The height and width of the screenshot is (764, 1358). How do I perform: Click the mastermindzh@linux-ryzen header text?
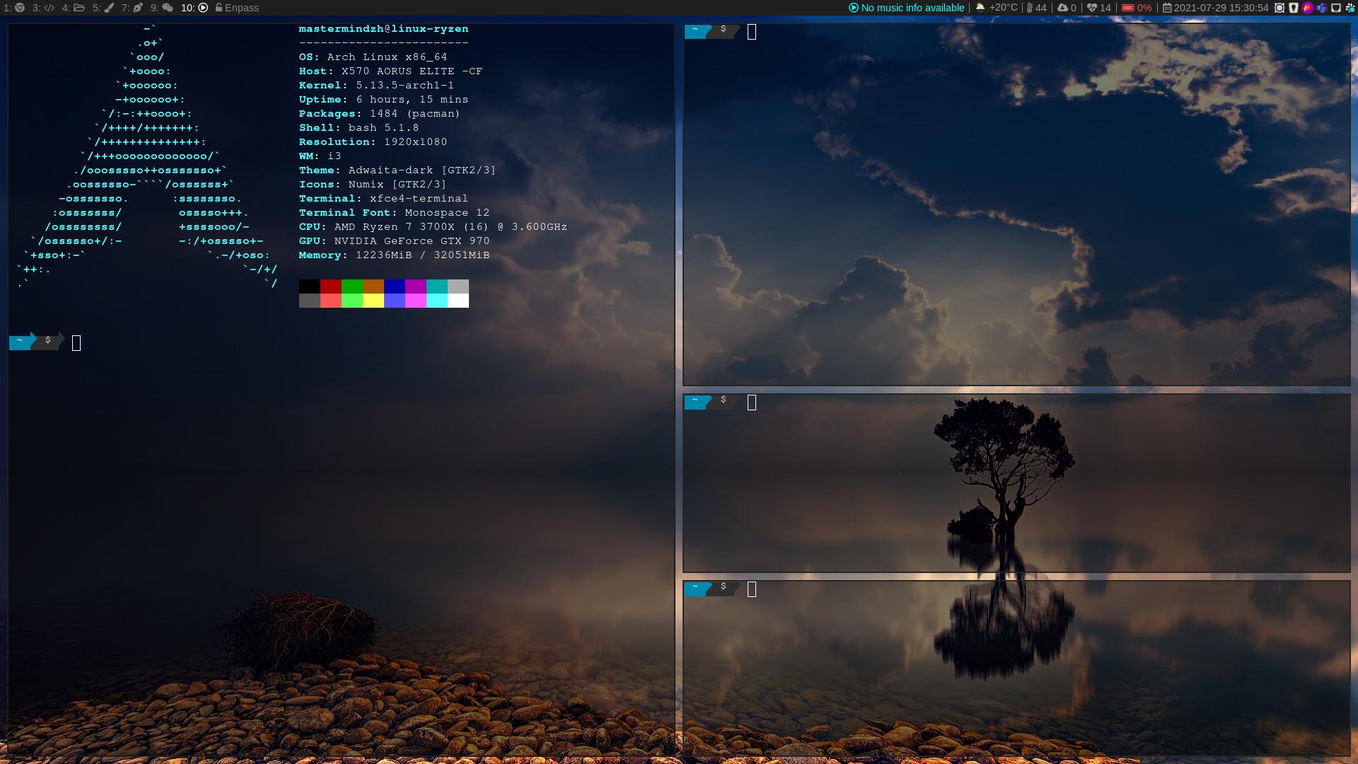click(383, 29)
